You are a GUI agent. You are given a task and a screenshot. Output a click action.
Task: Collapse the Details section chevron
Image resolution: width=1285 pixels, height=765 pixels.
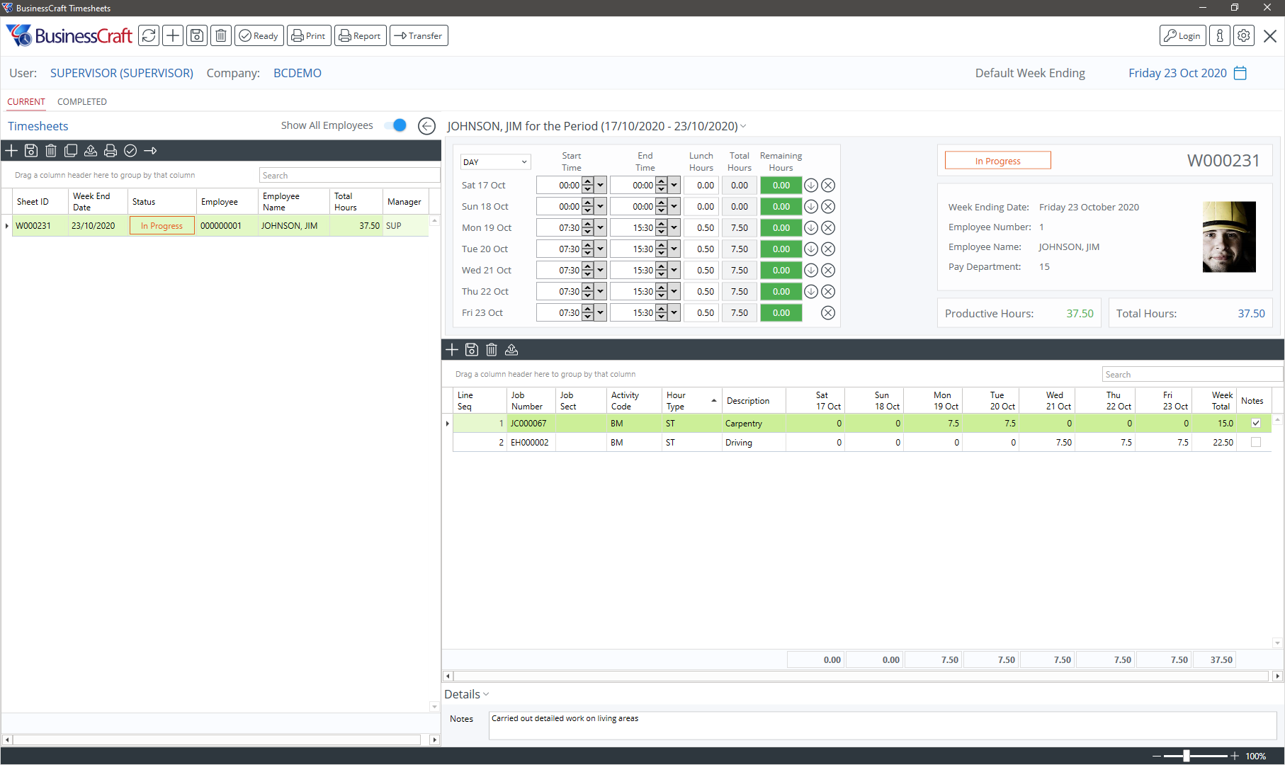(x=486, y=694)
